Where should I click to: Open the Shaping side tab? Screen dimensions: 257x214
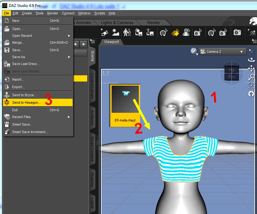(x=93, y=179)
